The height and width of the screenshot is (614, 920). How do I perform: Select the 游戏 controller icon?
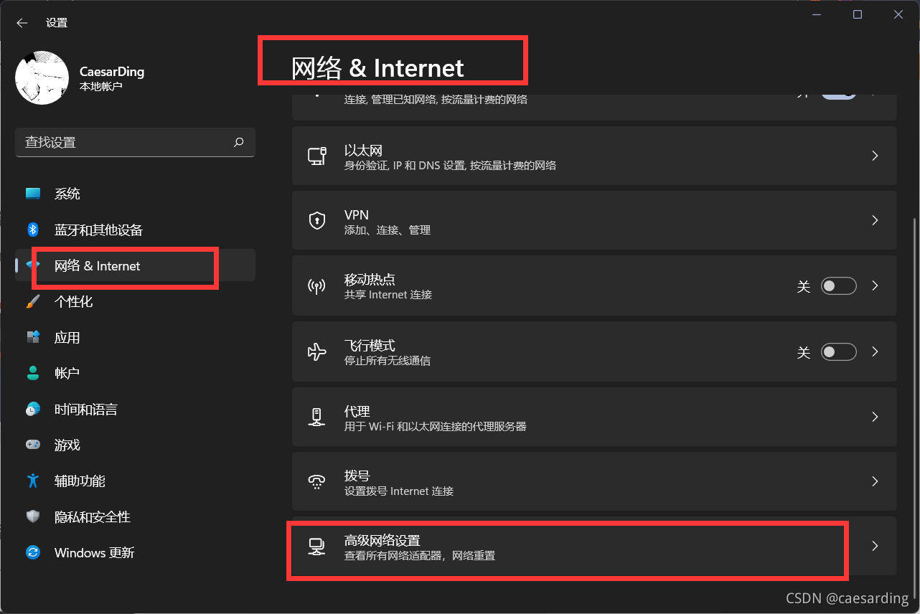[x=33, y=445]
